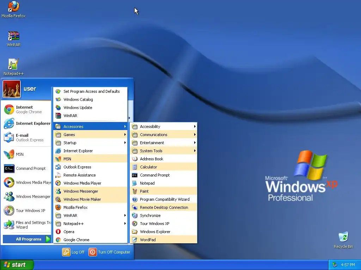Click the system tray notification icon
This screenshot has width=361, height=270.
point(335,265)
